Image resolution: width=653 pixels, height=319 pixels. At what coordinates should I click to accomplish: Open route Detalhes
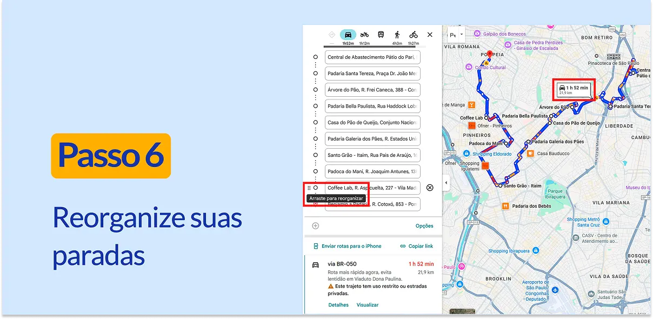[x=338, y=305]
